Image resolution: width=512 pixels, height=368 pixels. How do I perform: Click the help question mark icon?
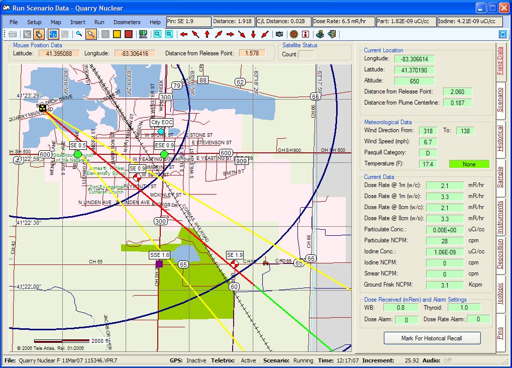320,34
